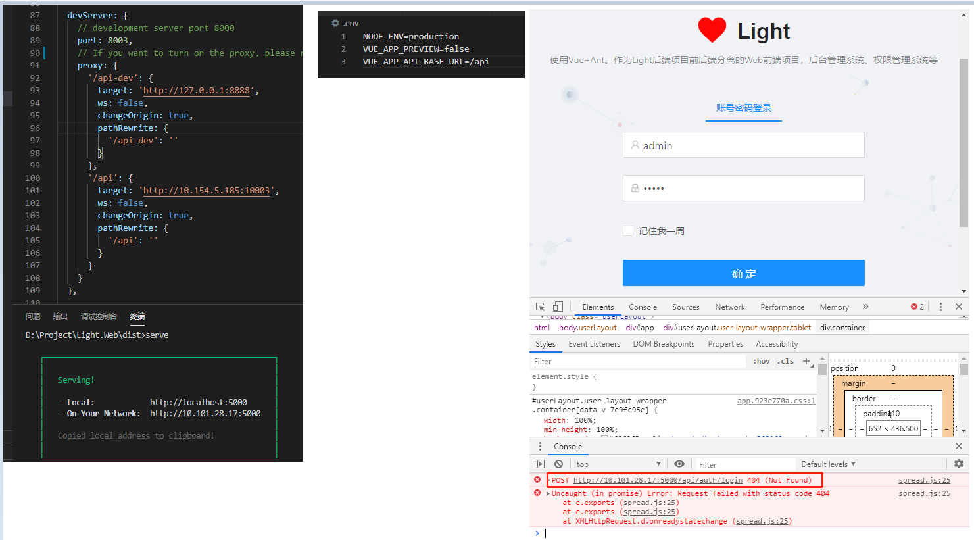
Task: Select the inspect element picker icon
Action: pyautogui.click(x=539, y=307)
